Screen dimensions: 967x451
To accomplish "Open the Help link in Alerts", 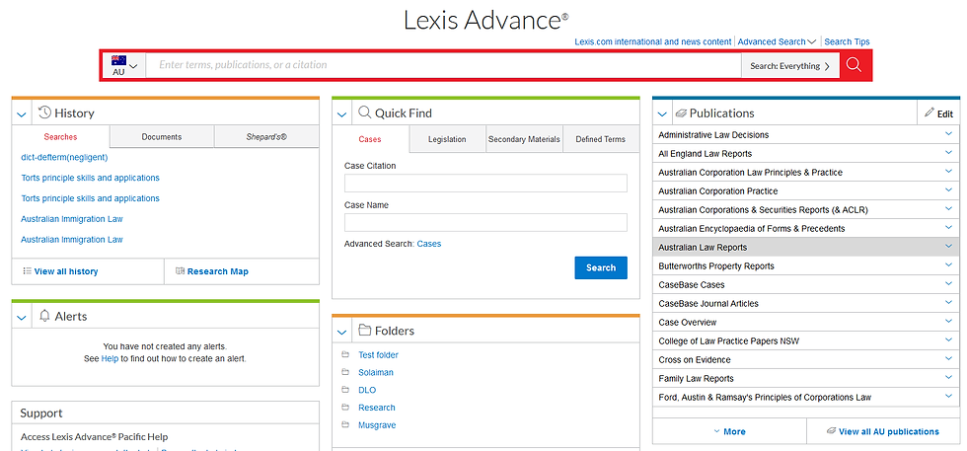I will pos(110,358).
